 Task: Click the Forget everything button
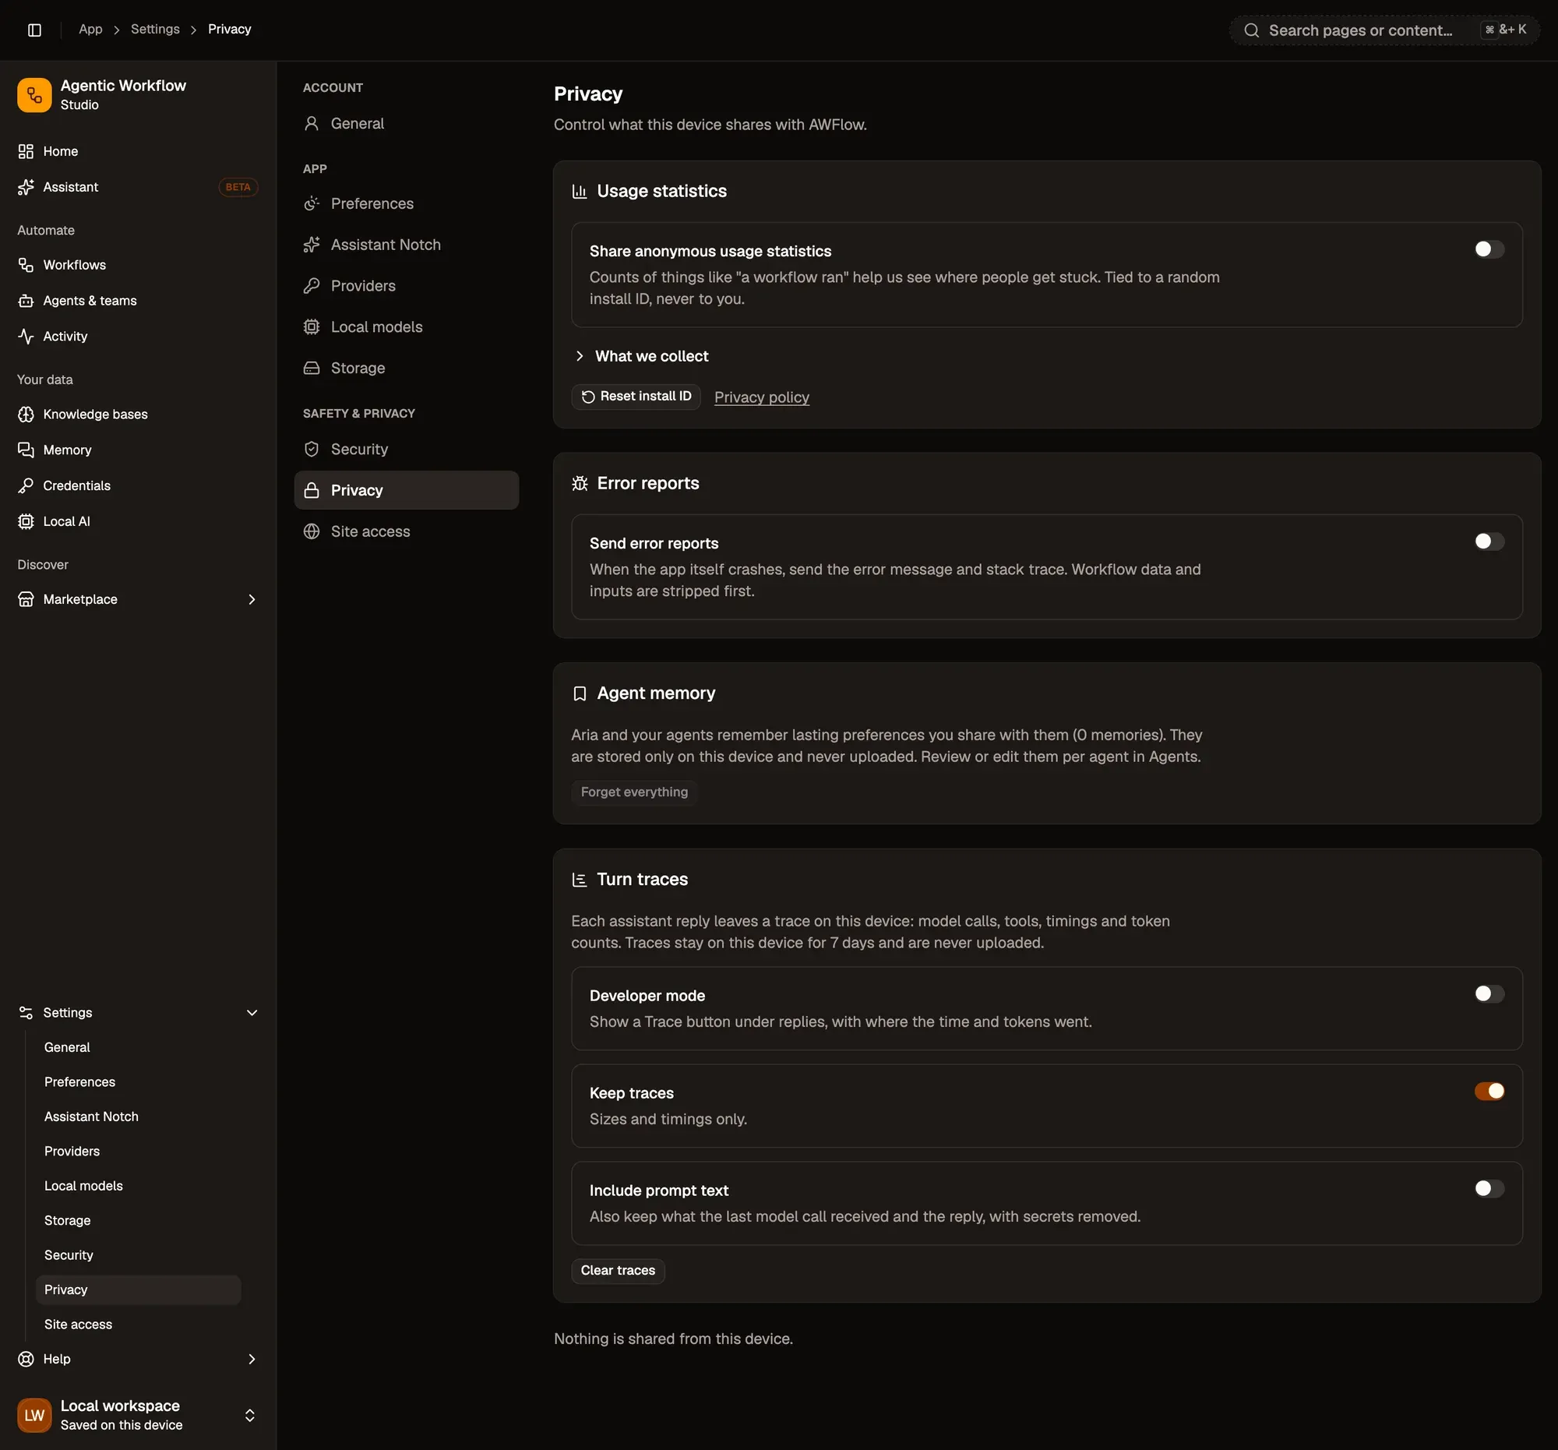pyautogui.click(x=633, y=792)
